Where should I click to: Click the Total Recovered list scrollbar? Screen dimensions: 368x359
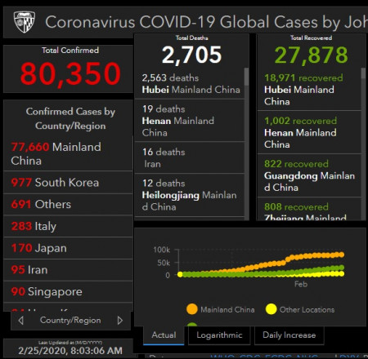[x=363, y=73]
